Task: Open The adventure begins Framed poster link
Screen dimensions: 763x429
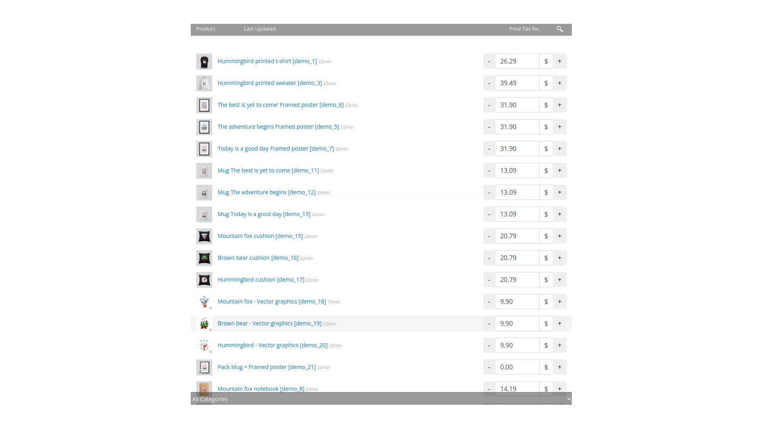Action: tap(278, 127)
